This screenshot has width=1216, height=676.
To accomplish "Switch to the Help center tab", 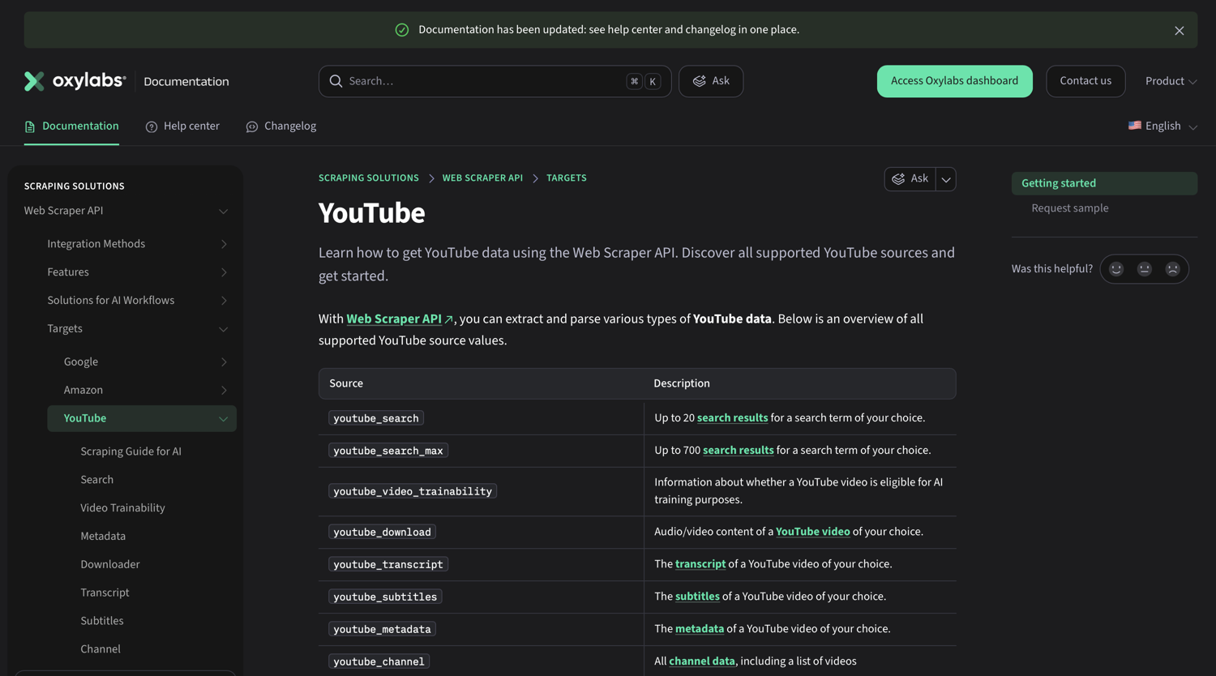I will (182, 126).
